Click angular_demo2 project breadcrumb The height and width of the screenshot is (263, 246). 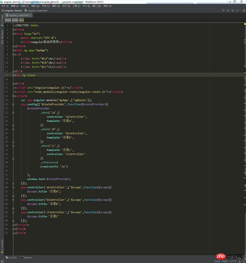pos(12,11)
